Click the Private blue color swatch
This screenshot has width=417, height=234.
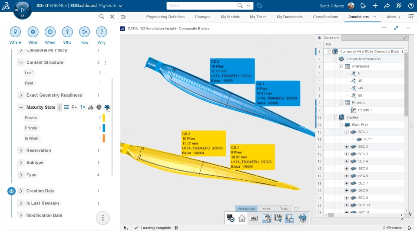[x=104, y=128]
